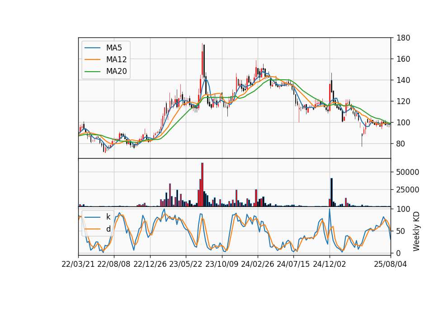Click the 120 price axis label
Screen dimensions: 434x311
coord(403,101)
